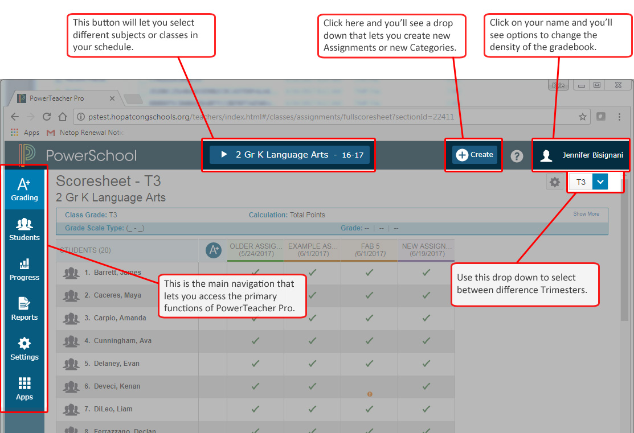Open the help question mark icon
The height and width of the screenshot is (433, 634).
pyautogui.click(x=516, y=156)
